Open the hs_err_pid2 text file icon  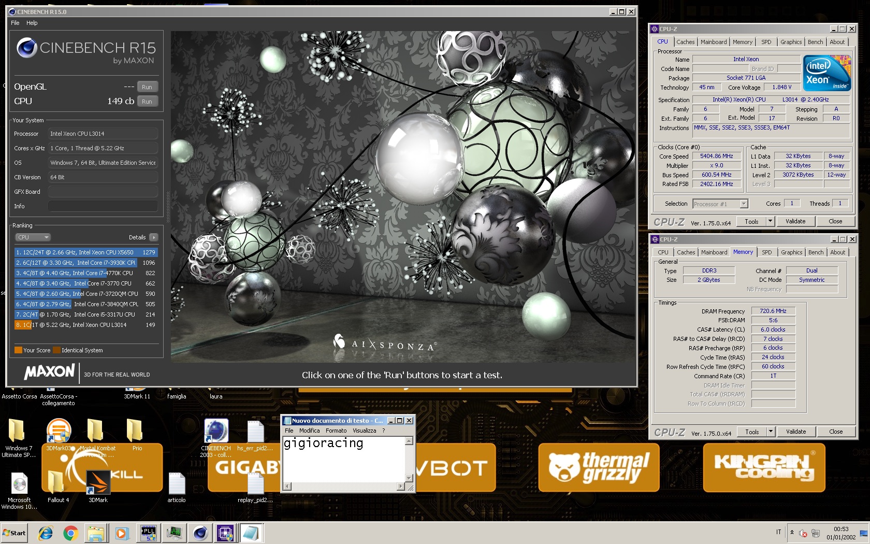click(x=256, y=435)
